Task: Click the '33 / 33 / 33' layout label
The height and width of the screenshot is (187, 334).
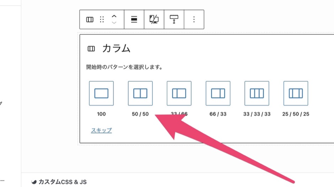Action: coord(257,114)
